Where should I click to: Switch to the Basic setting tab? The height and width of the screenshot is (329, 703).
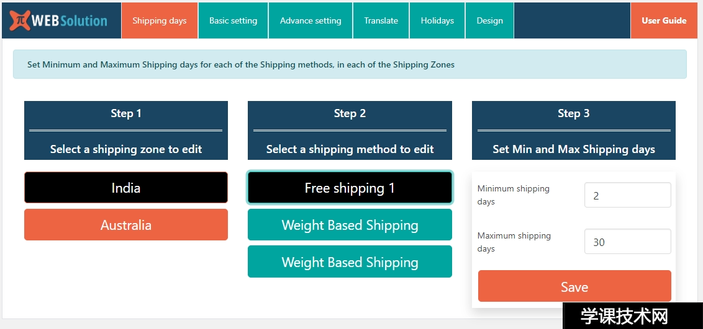(233, 20)
